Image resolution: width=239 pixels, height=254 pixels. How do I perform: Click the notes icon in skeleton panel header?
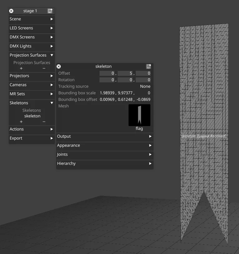point(149,66)
